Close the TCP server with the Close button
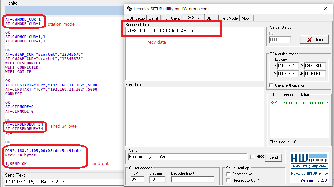Viewport: 334px width, 187px height. (314, 40)
